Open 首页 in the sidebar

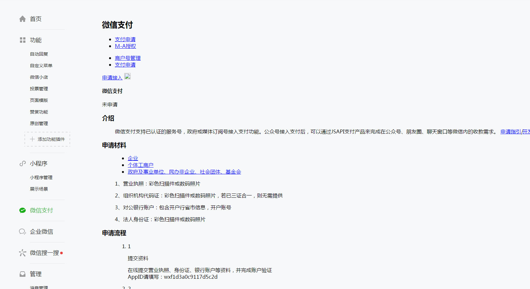tap(36, 19)
